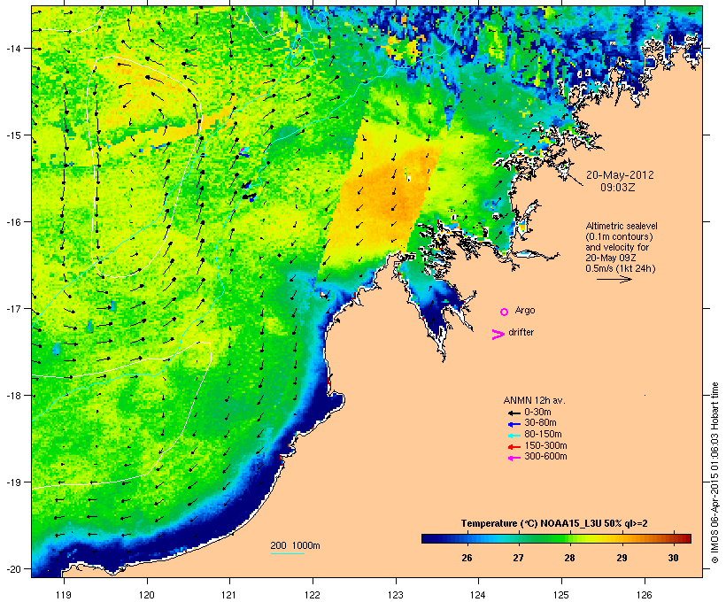Click the longitude axis label 125
The width and height of the screenshot is (726, 602).
click(x=561, y=595)
